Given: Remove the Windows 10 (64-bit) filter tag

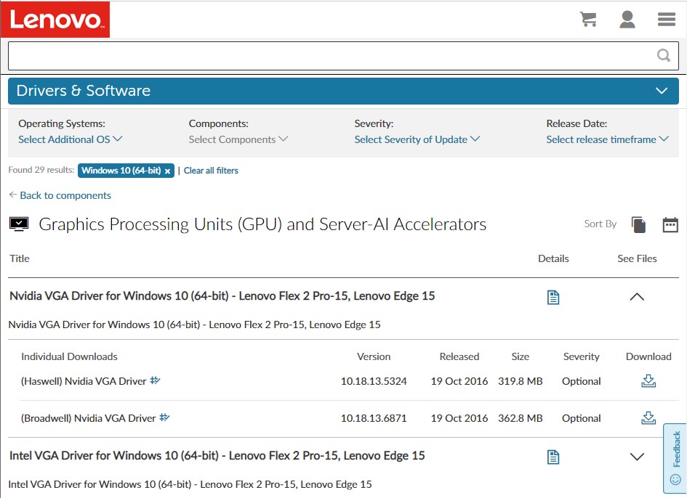Looking at the screenshot, I should [x=167, y=171].
